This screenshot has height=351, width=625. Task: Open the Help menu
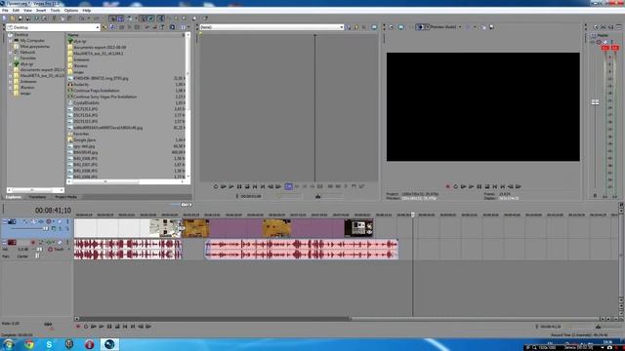[x=87, y=11]
